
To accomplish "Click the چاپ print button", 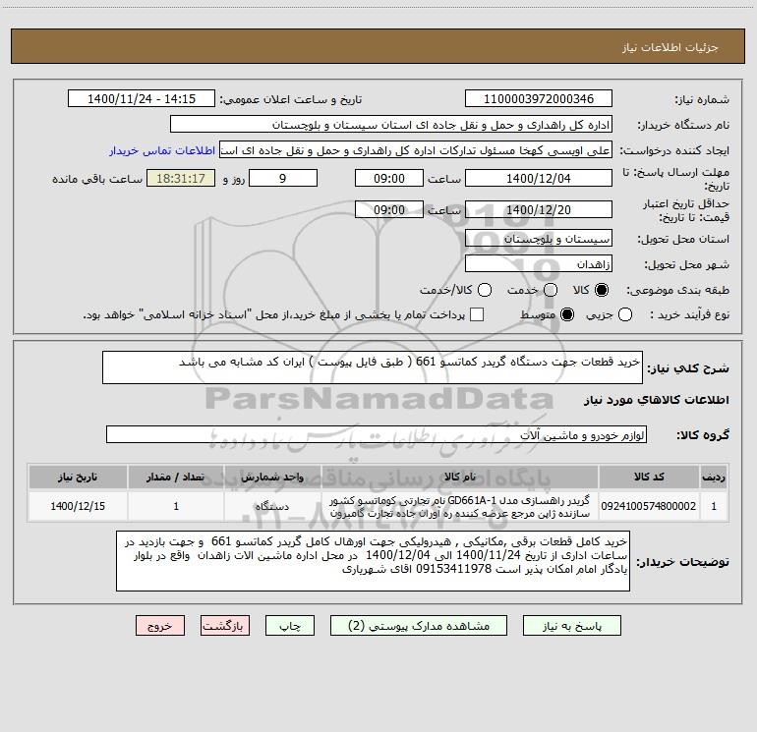I will (x=290, y=626).
